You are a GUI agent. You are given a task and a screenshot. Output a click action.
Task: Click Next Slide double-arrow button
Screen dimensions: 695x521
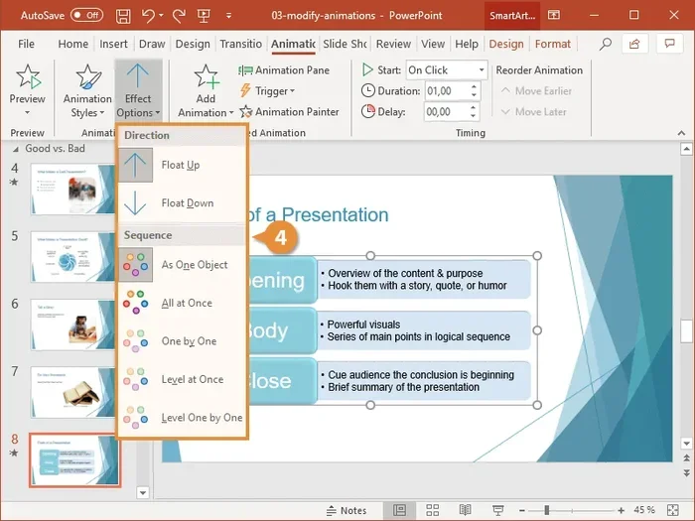pyautogui.click(x=686, y=473)
